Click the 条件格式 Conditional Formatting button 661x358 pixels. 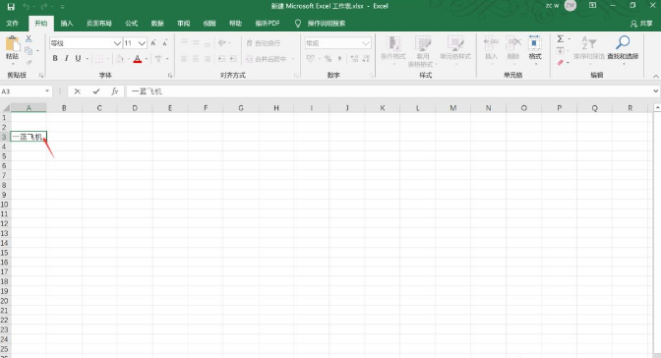click(392, 50)
